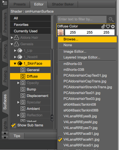
Task: Select the Editor tab
Action: pyautogui.click(x=39, y=5)
